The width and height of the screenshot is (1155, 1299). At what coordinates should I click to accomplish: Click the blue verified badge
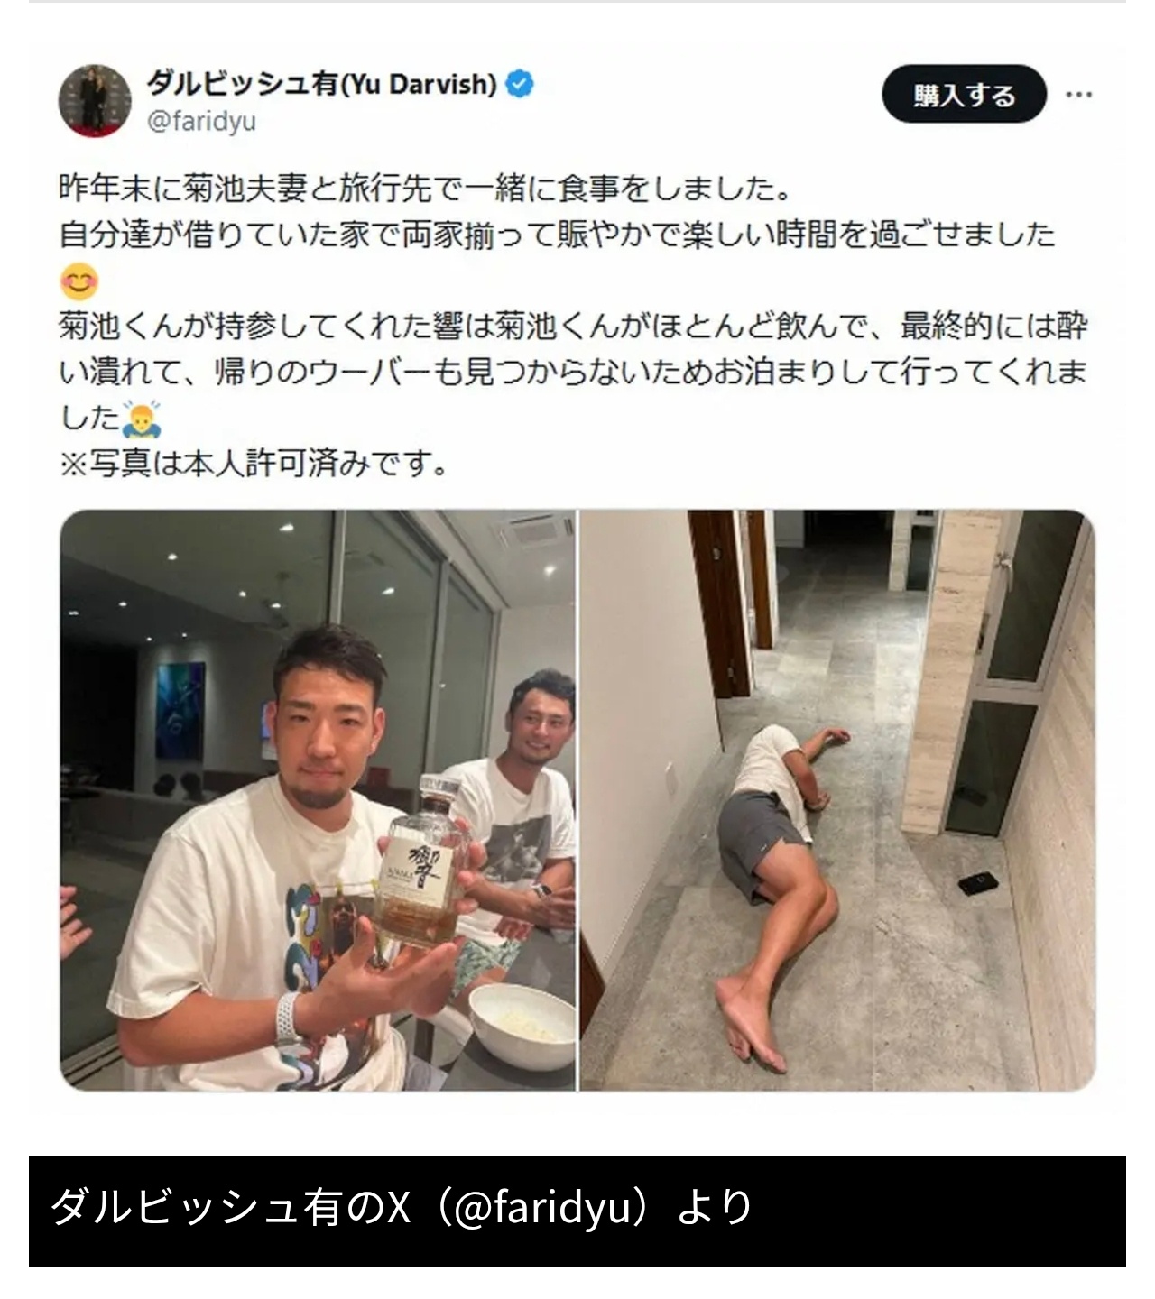pos(520,85)
